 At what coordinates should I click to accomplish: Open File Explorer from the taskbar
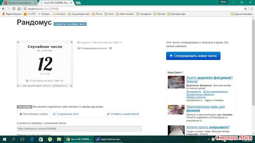tap(59, 139)
